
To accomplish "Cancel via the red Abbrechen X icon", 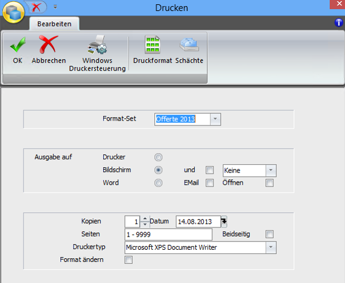I will click(x=48, y=45).
